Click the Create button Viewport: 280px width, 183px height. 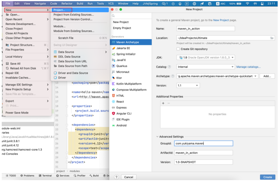[x=268, y=177]
